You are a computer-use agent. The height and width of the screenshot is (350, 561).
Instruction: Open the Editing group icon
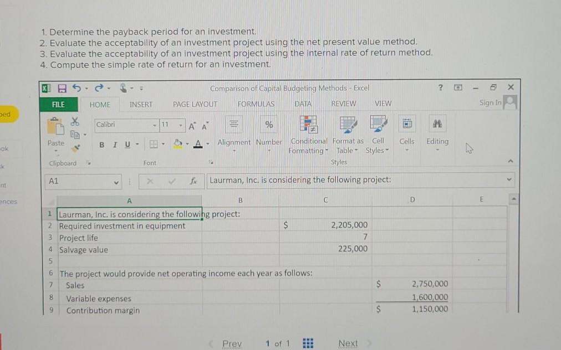click(437, 123)
